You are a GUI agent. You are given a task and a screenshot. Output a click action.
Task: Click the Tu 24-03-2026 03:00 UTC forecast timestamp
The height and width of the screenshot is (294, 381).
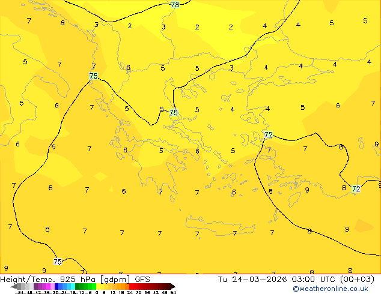296,280
